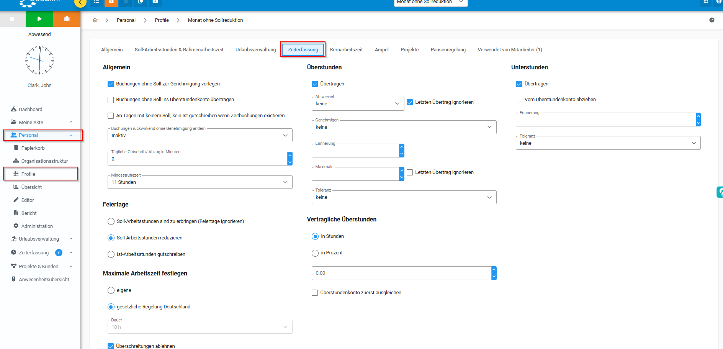Screen dimensions: 723x349
Task: Open the Pausenregelung tab
Action: click(448, 50)
